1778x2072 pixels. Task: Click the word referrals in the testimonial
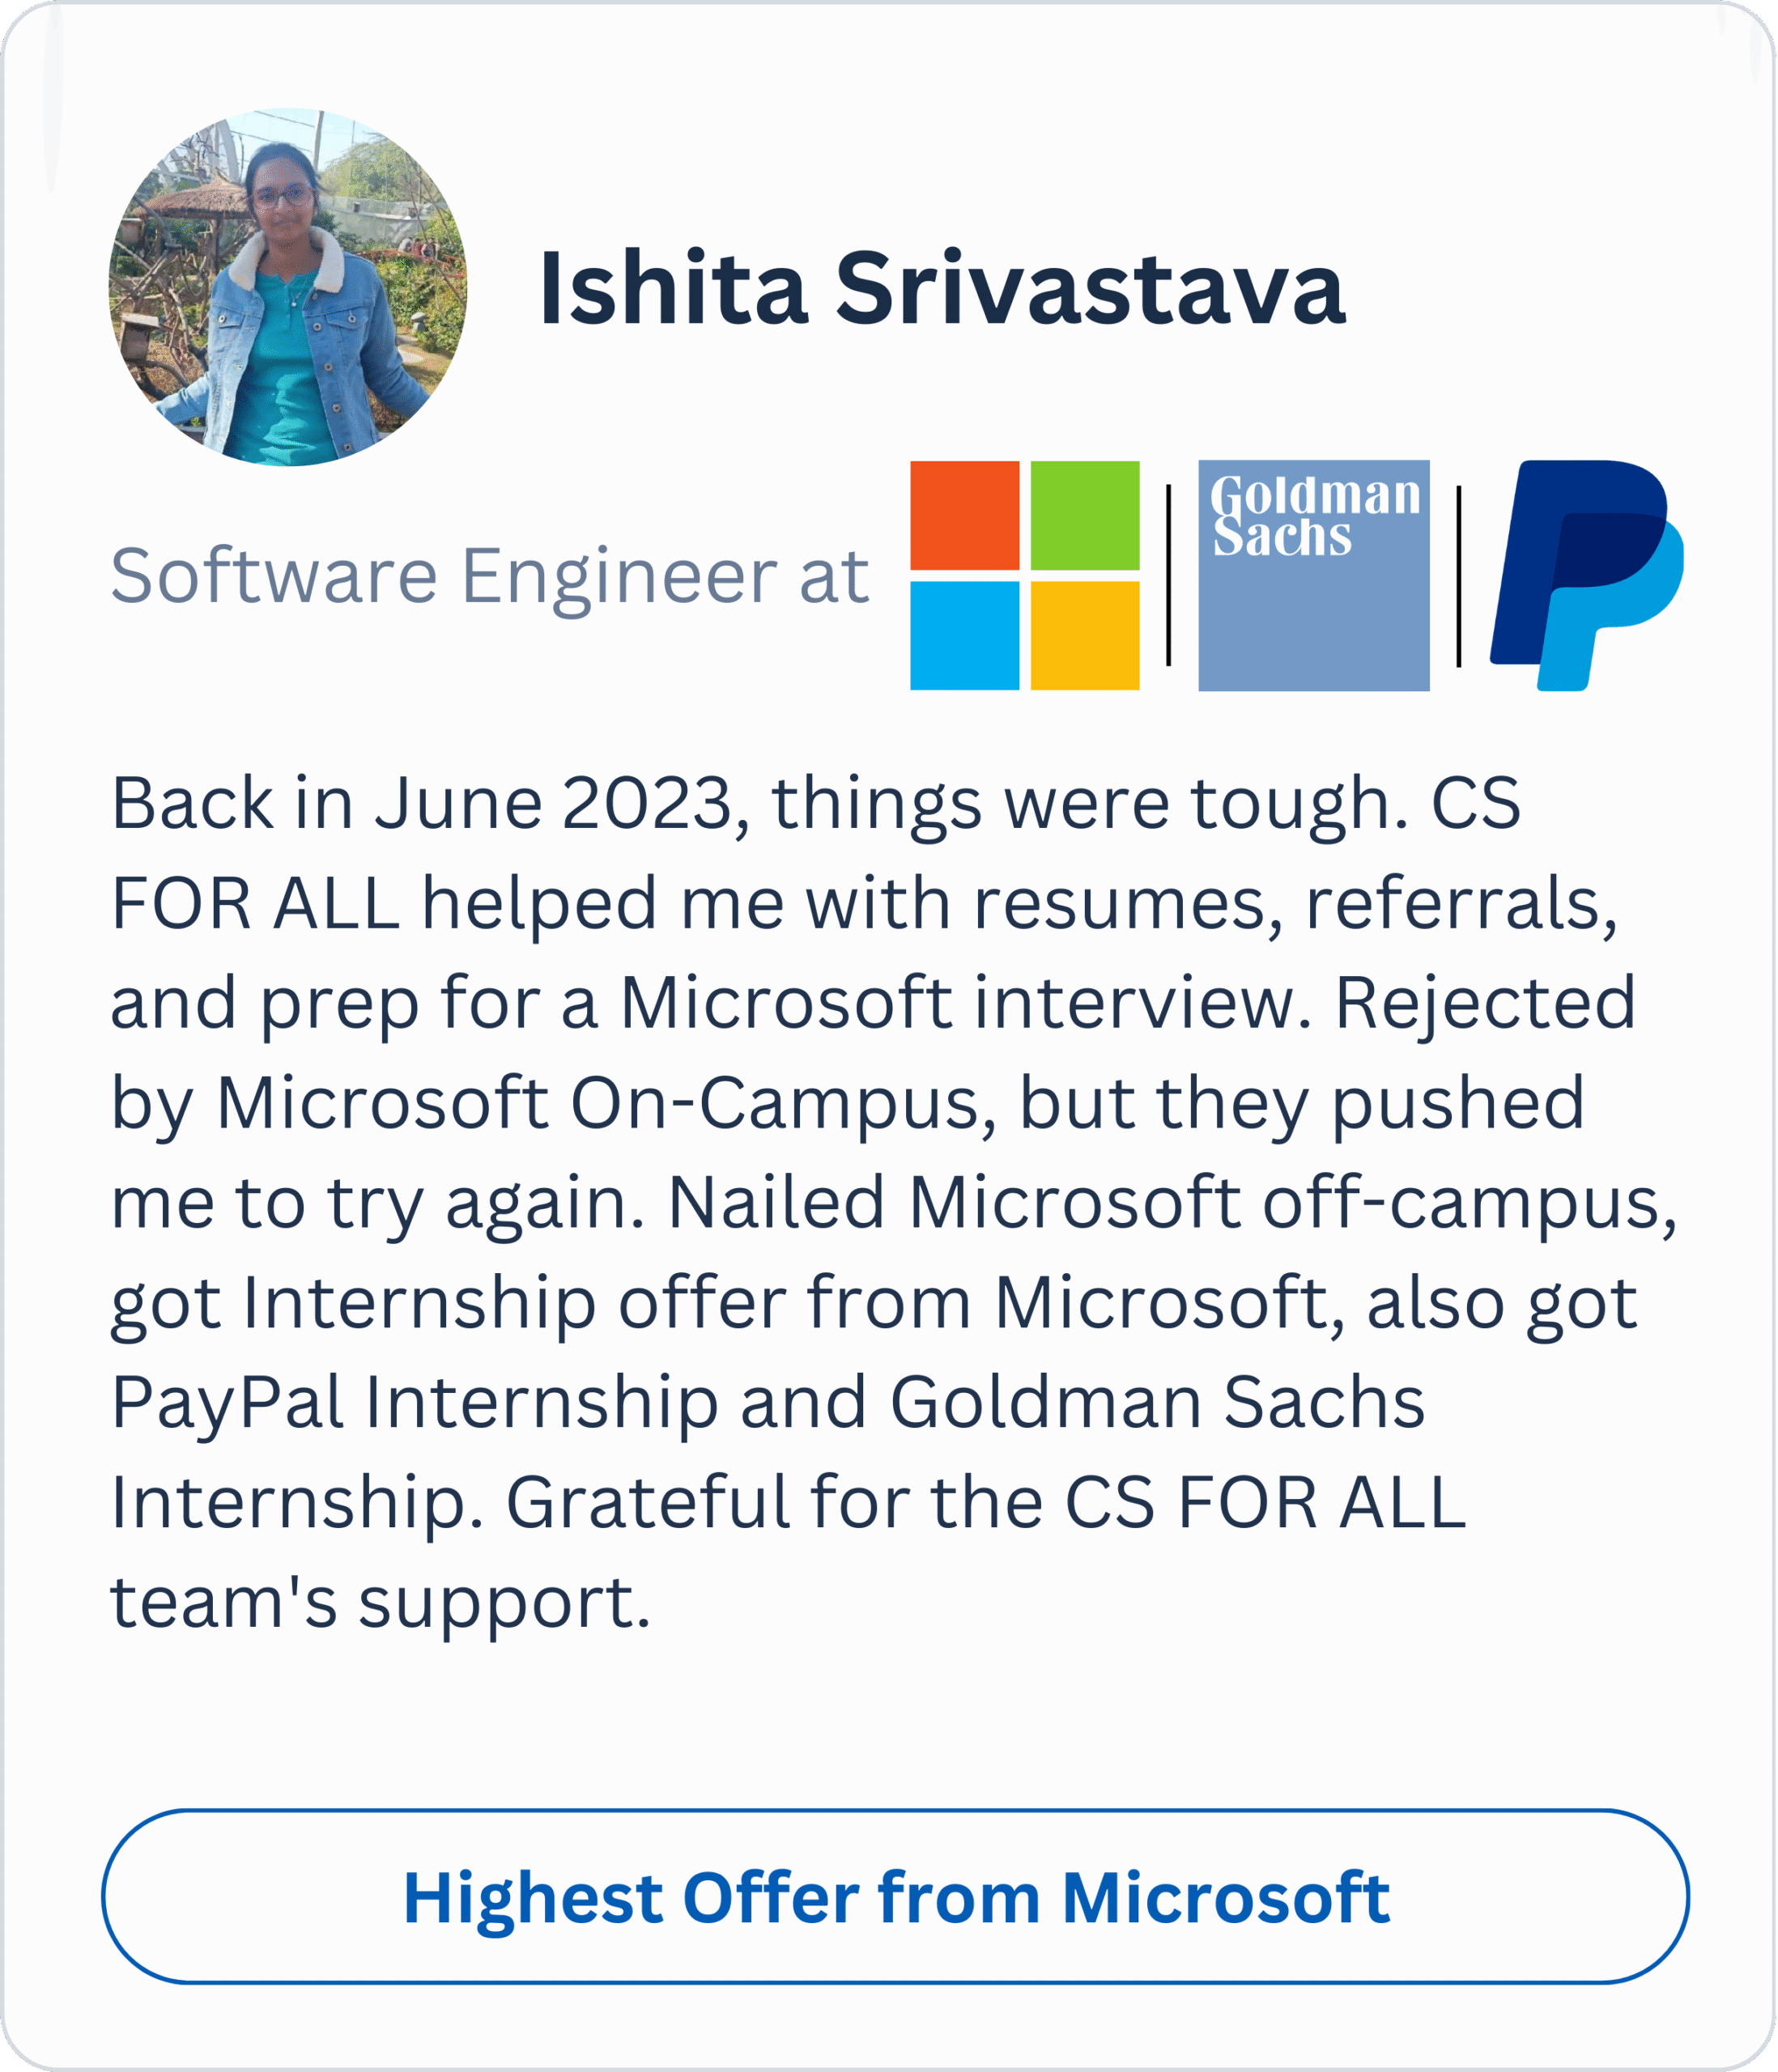pyautogui.click(x=1460, y=903)
